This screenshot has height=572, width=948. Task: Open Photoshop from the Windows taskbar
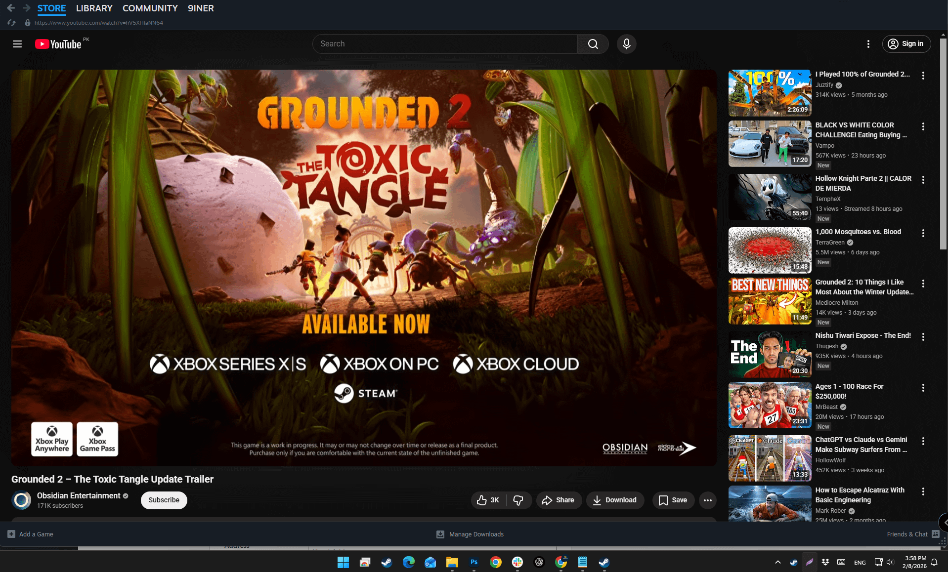pyautogui.click(x=474, y=562)
